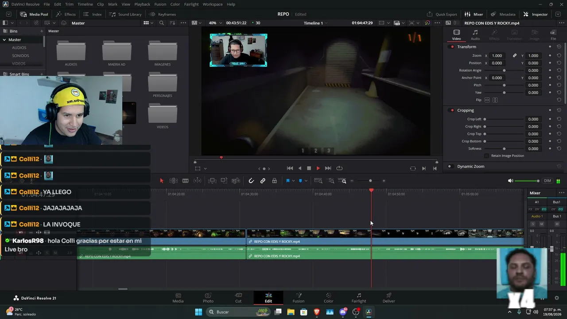This screenshot has height=319, width=567.
Task: Zoom out timeline with minus button
Action: (x=352, y=181)
